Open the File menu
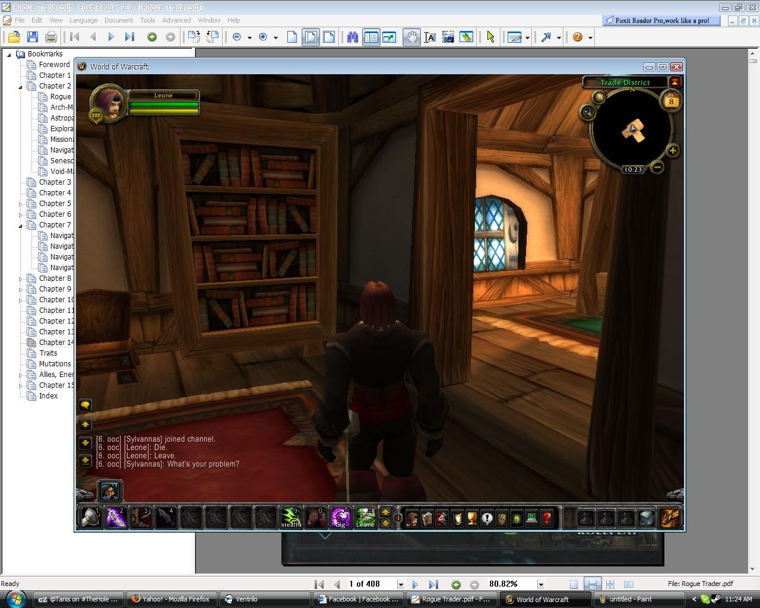Image resolution: width=760 pixels, height=608 pixels. coord(20,20)
